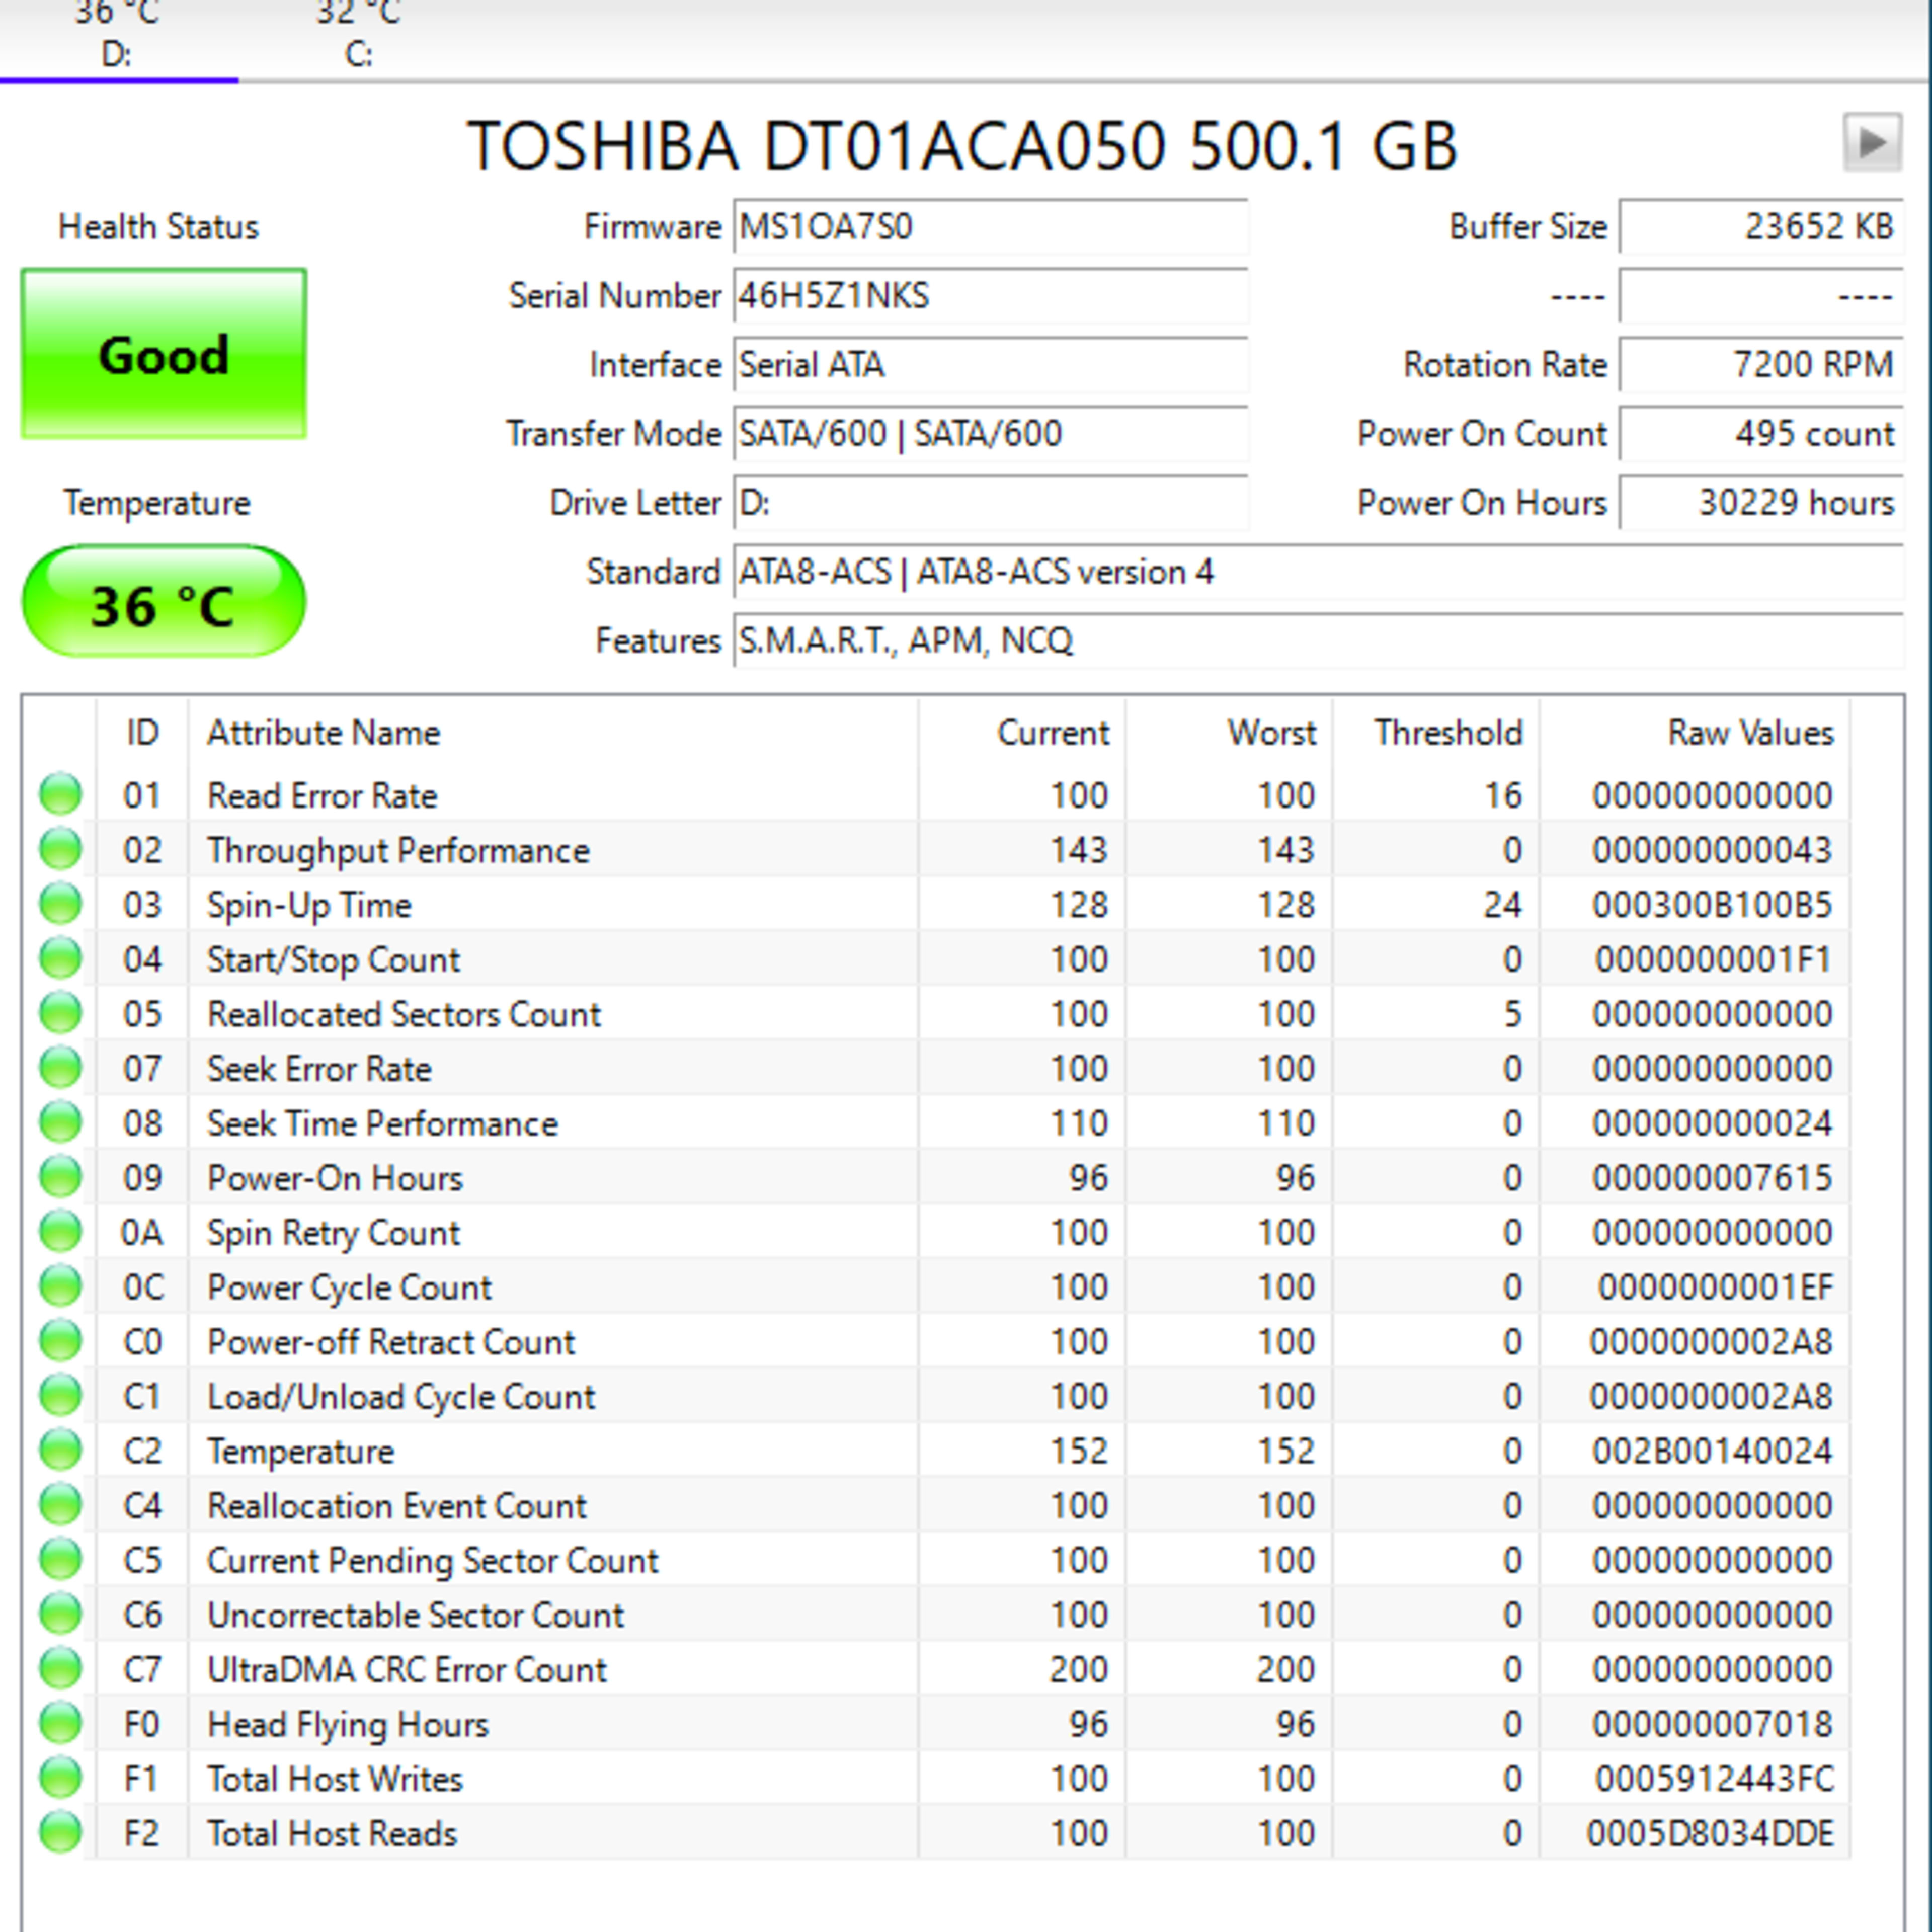1932x1932 pixels.
Task: Click the Rotation Rate value 7200 RPM
Action: point(1761,365)
